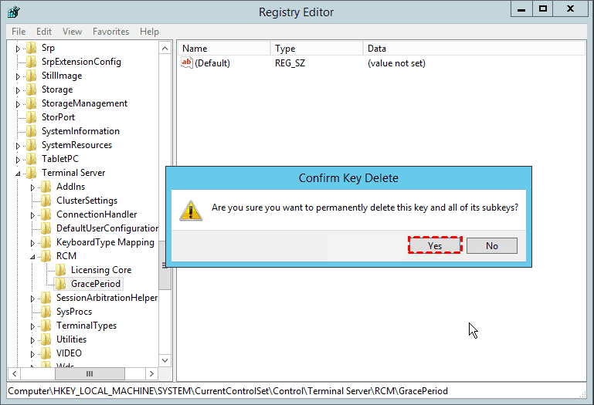The image size is (594, 405).
Task: Open the Favorites menu
Action: tap(110, 32)
